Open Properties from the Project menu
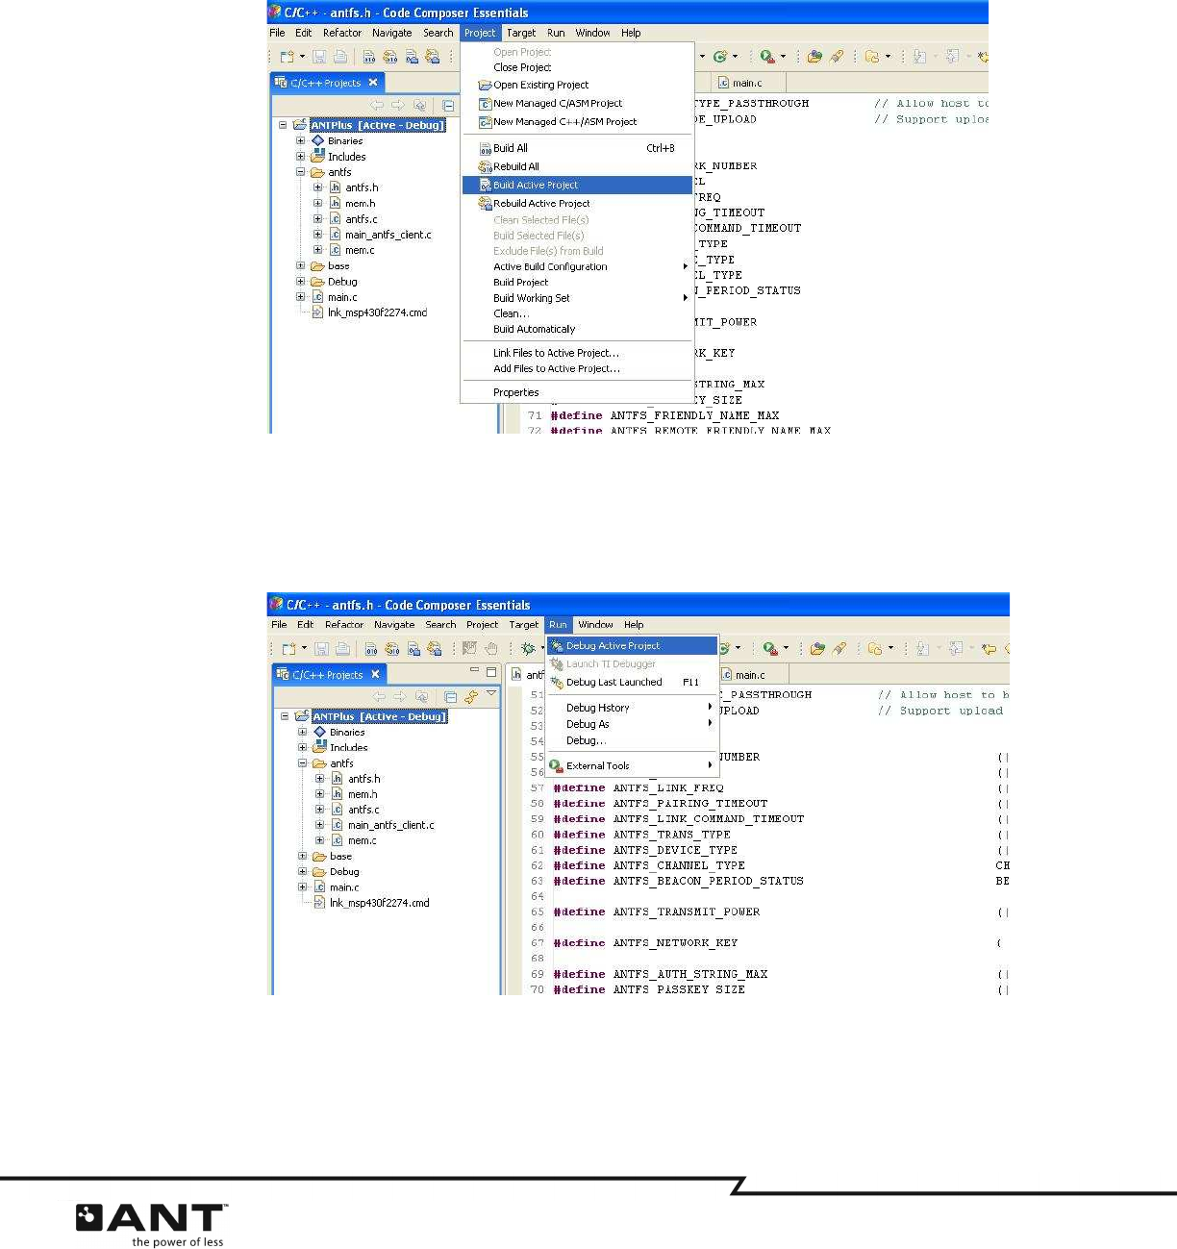1177x1249 pixels. (x=577, y=392)
